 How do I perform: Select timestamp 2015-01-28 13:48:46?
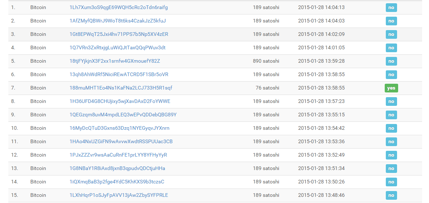click(321, 195)
